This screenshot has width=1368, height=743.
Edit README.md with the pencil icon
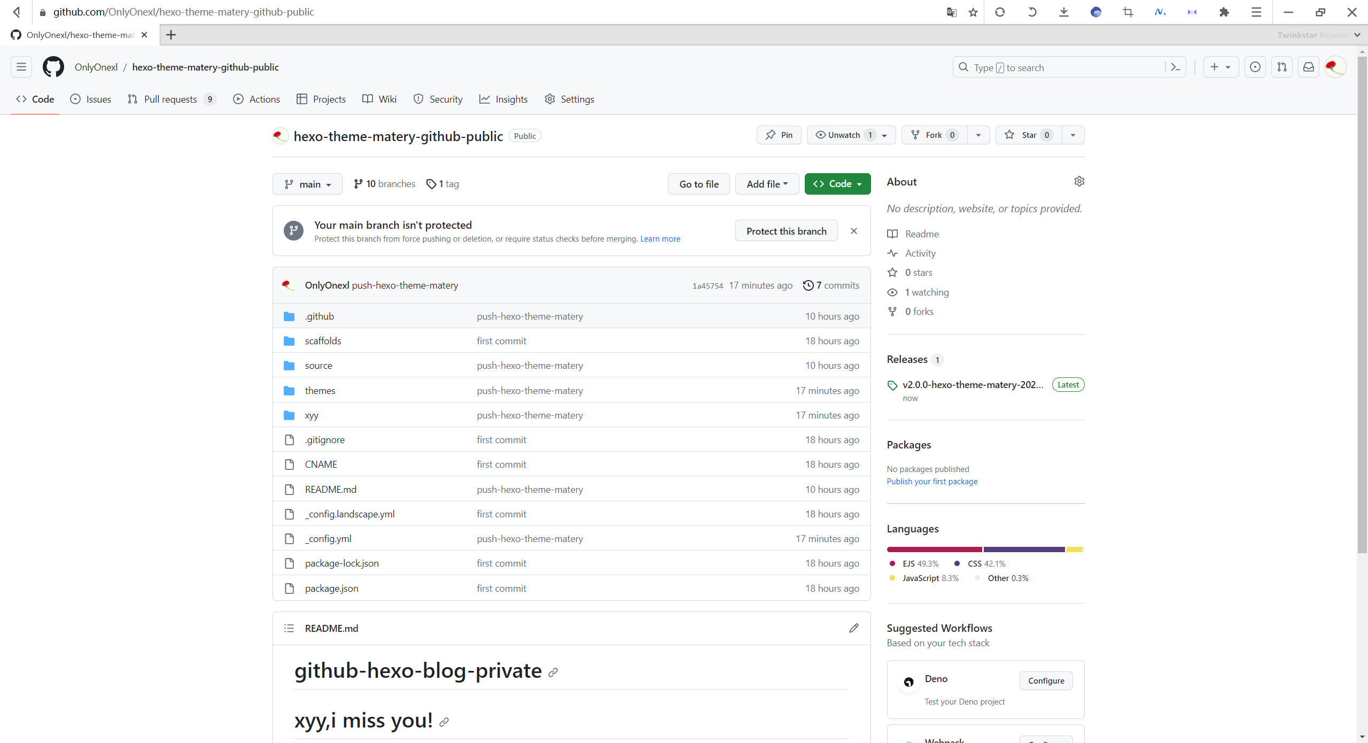click(x=853, y=628)
